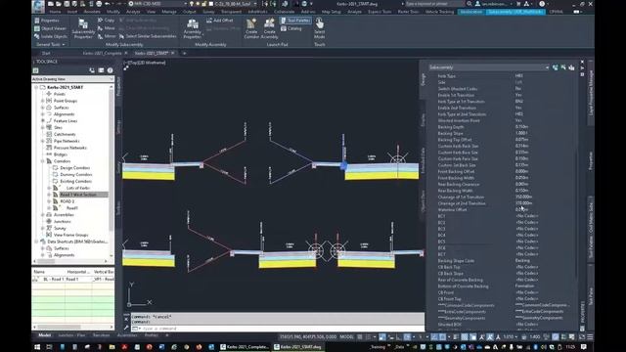Select Catchments tree item
Image resolution: width=626 pixels, height=352 pixels.
(x=65, y=134)
